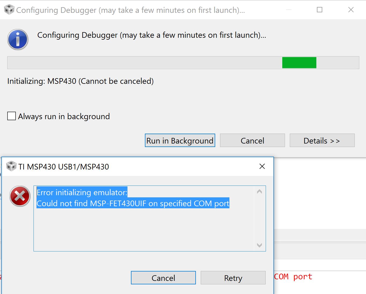The width and height of the screenshot is (366, 294).
Task: Enable Always run in background checkbox
Action: click(x=12, y=116)
